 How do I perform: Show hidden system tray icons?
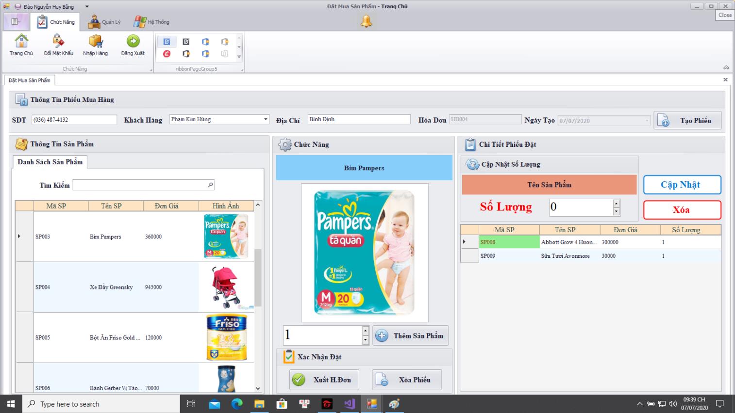click(x=639, y=404)
